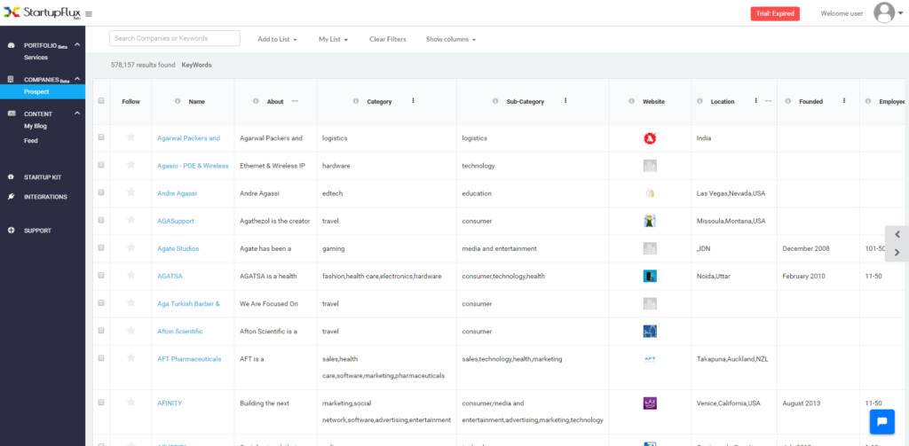909x446 pixels.
Task: Tick the select-all header checkbox
Action: coord(101,101)
